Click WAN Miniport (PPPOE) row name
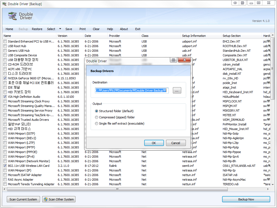 pos(22,152)
